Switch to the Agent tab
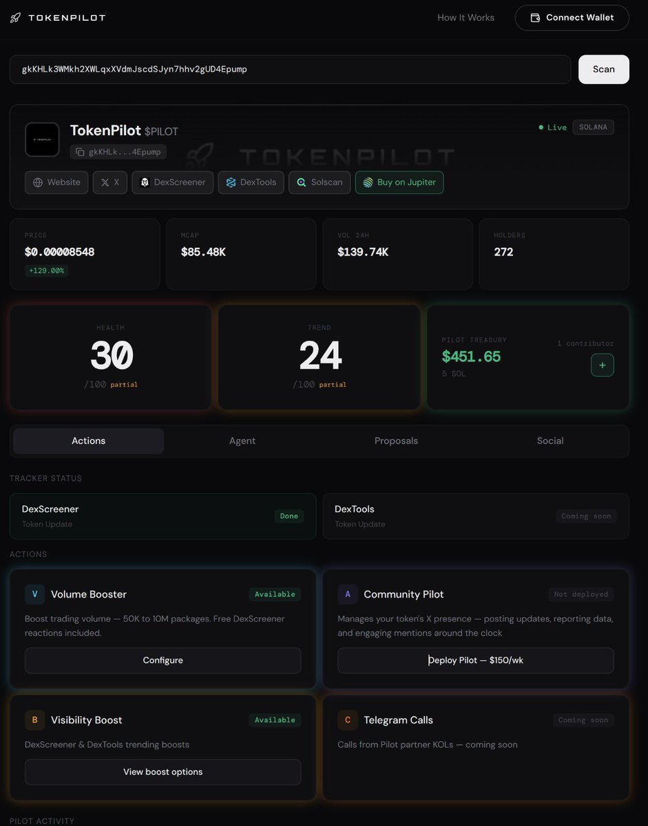This screenshot has height=826, width=648. pos(242,441)
